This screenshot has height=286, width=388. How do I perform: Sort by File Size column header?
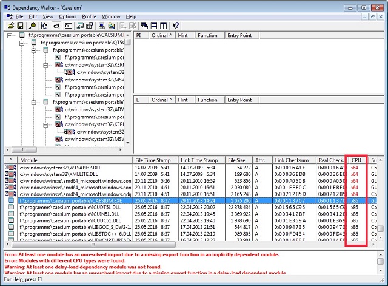(239, 160)
